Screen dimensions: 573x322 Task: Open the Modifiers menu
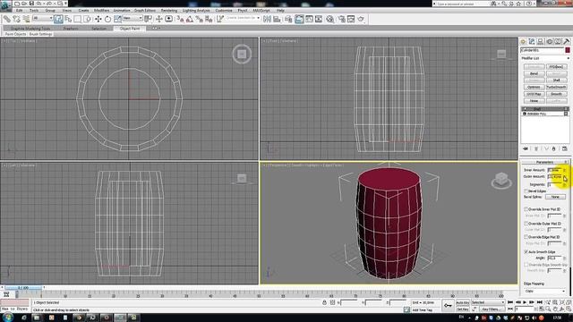[101, 11]
